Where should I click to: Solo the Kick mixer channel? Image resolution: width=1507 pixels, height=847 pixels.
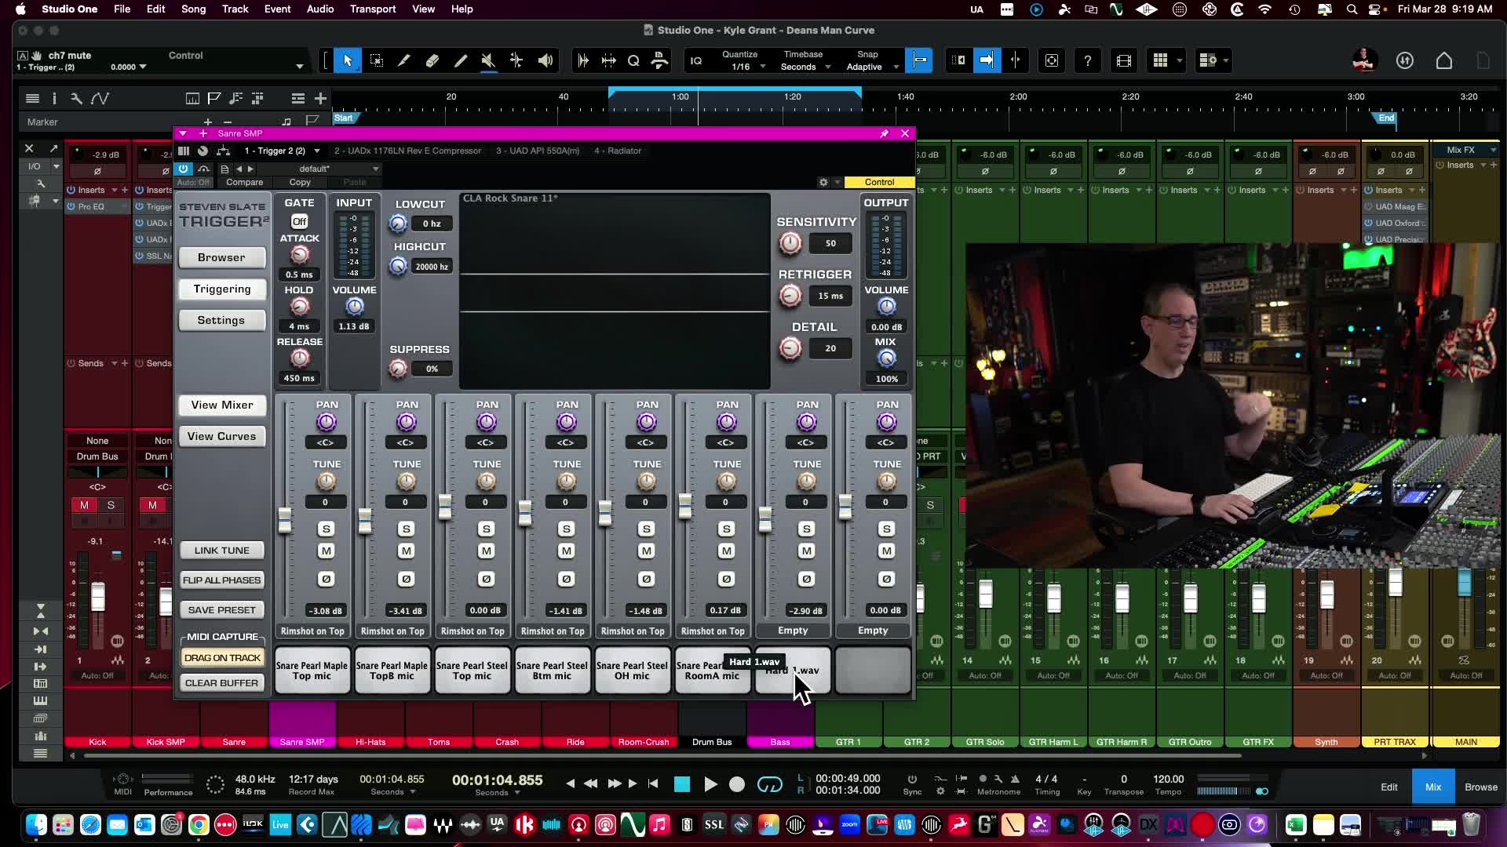point(111,505)
